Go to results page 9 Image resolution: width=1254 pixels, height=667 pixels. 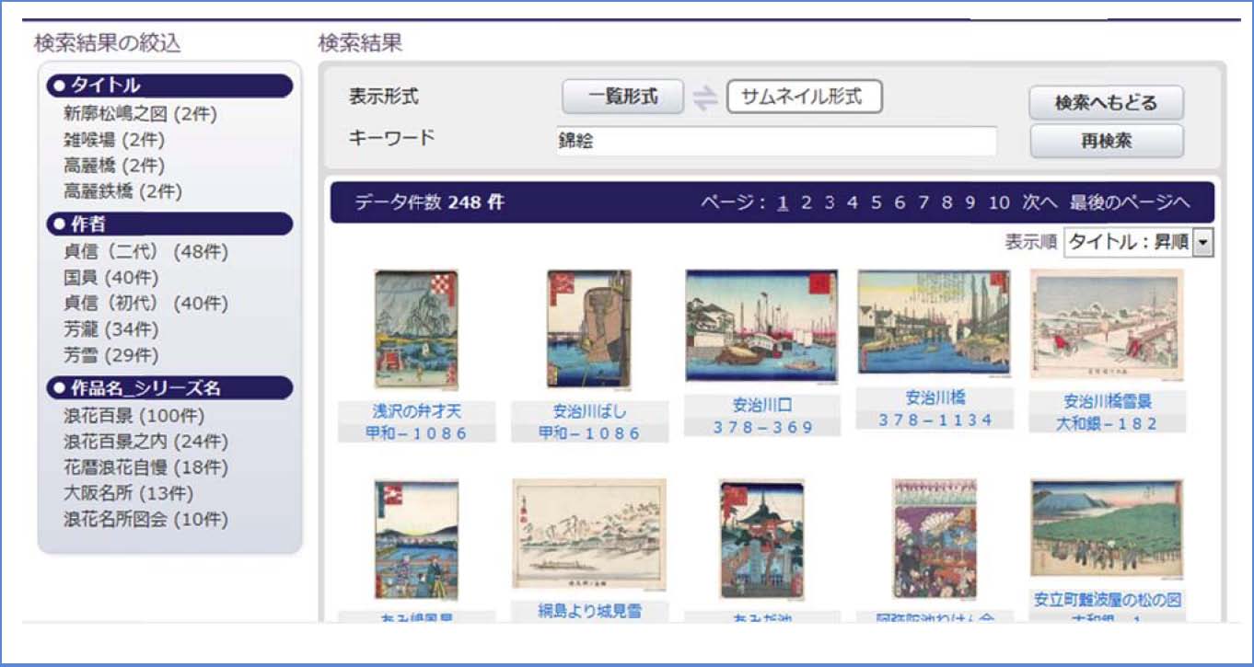(x=970, y=202)
